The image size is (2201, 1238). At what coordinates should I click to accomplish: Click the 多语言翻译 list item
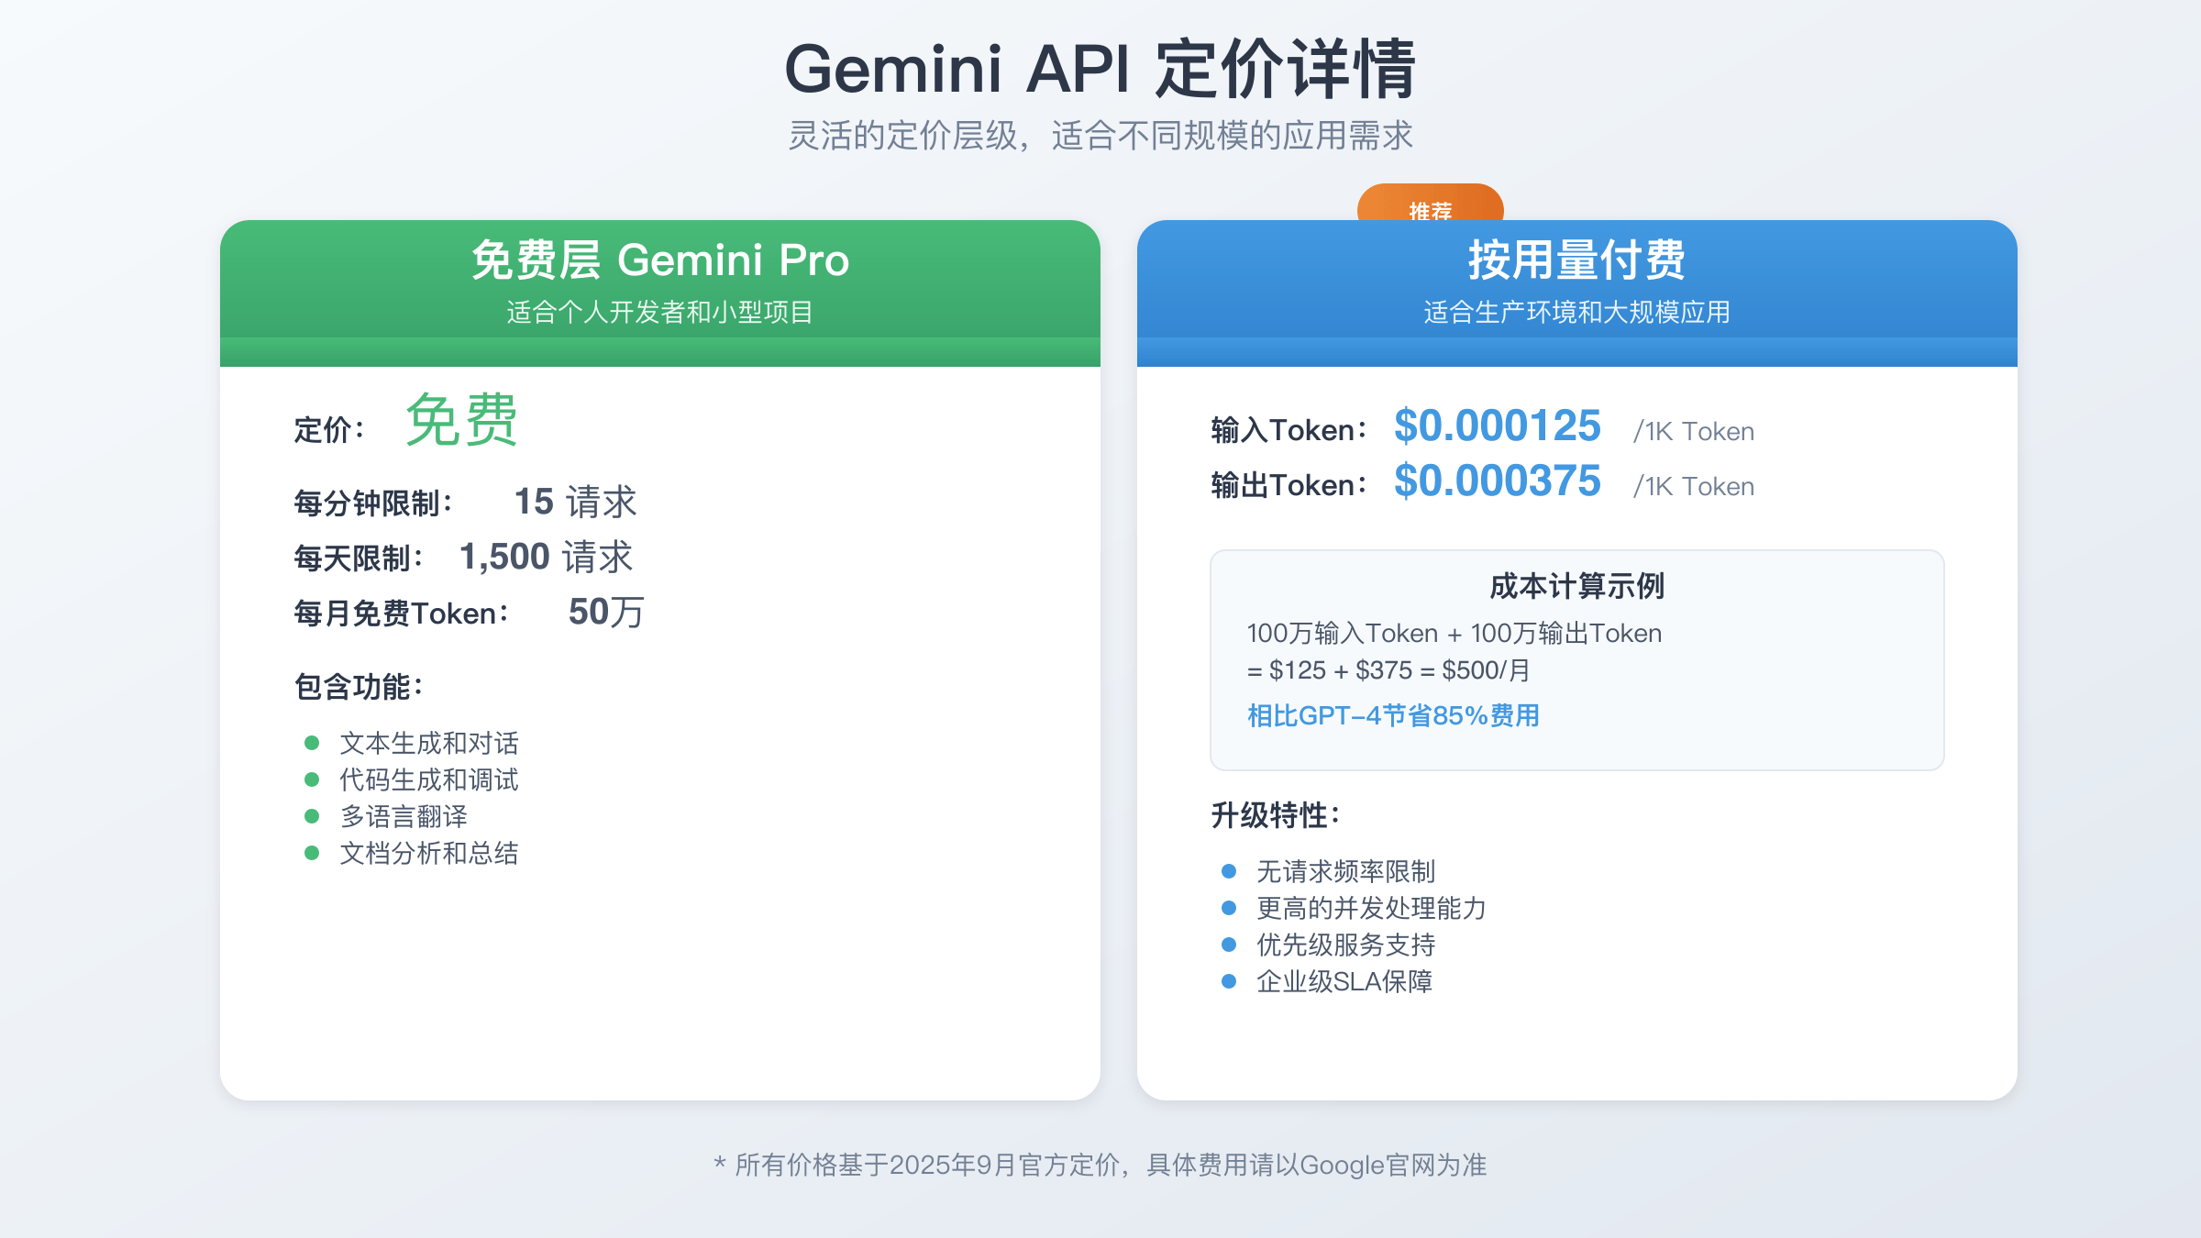(x=404, y=816)
